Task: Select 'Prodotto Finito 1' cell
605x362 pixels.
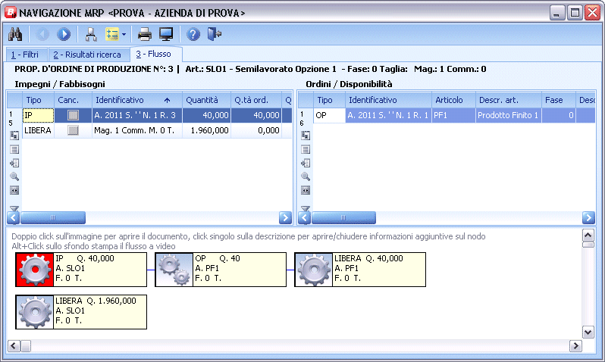Action: (x=509, y=115)
